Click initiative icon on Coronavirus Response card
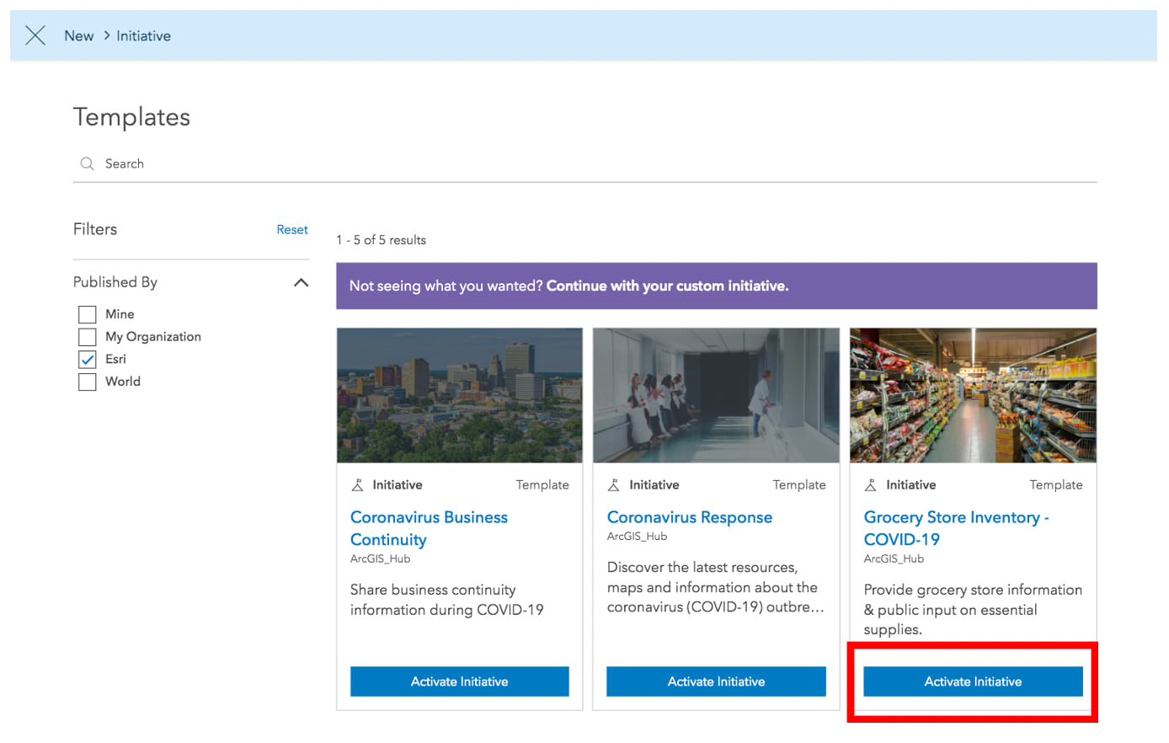Viewport: 1169px width, 743px height. click(x=614, y=485)
